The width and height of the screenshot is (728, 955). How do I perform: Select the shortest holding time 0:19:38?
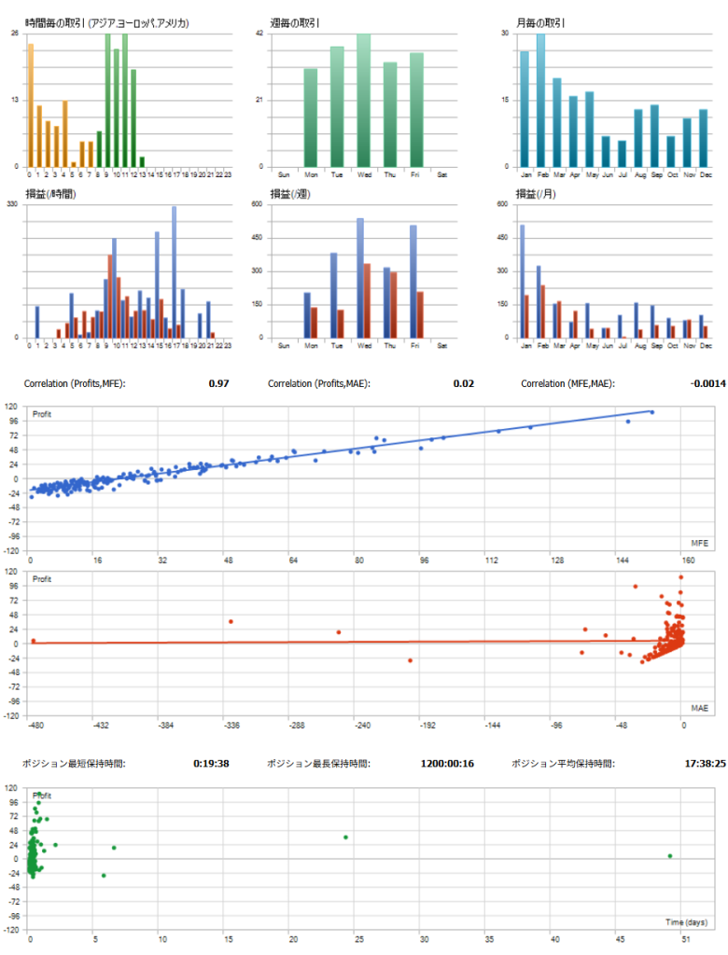point(211,763)
